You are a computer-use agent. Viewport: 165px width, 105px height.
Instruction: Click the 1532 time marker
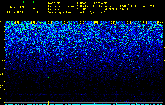34,23
